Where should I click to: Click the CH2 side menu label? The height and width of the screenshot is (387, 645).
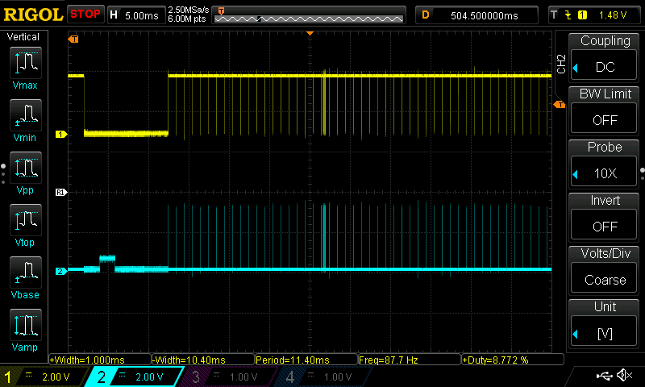click(560, 64)
